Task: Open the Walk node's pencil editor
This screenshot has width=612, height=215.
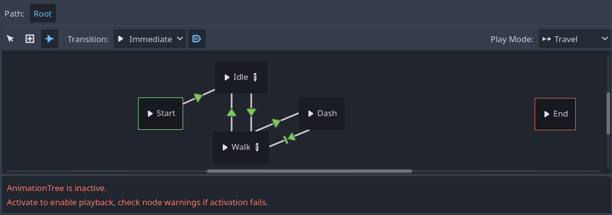Action: click(x=257, y=147)
